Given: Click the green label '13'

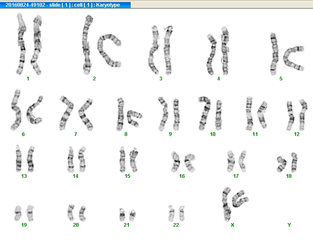Looking at the screenshot, I should point(24,176).
